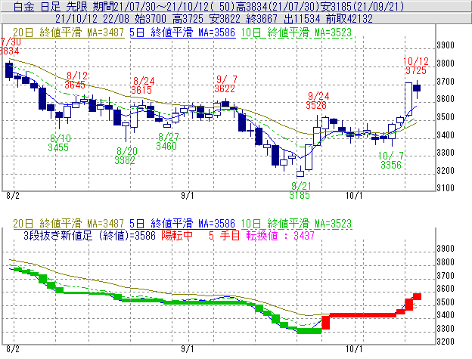
Task: Click the 10/1 date label on lower chart
Action: pos(354,348)
